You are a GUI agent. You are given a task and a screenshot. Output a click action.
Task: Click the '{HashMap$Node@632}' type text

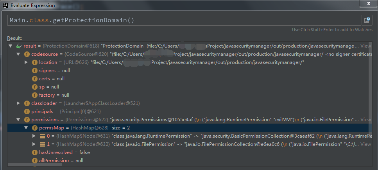[83, 144]
